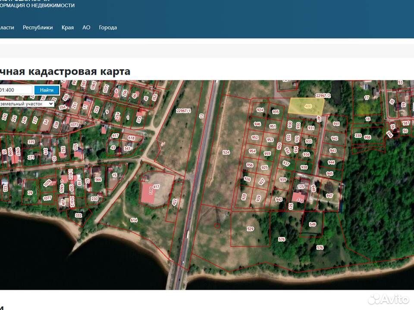The height and width of the screenshot is (310, 414).
Task: Click parcel labeled 335
Action: tap(31, 142)
